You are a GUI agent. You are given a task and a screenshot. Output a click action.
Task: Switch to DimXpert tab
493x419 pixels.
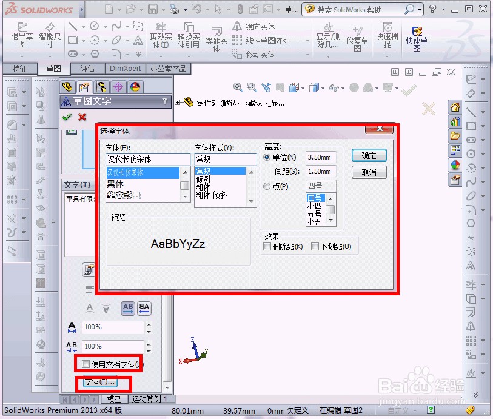pos(125,68)
